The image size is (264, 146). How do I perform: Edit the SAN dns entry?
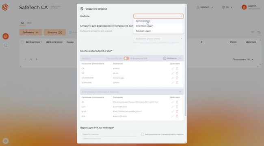pos(173,116)
